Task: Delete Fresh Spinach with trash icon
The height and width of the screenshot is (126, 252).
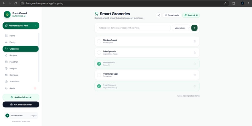Action: (194, 86)
